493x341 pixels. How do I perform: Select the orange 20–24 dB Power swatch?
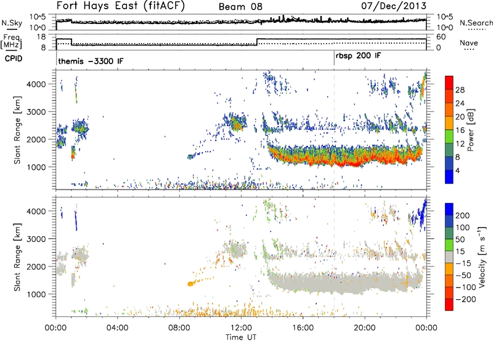click(449, 110)
